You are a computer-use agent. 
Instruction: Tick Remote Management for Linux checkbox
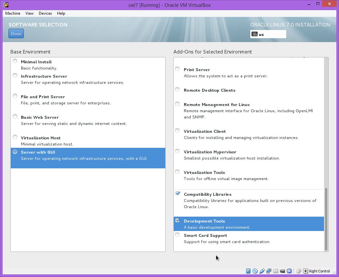177,104
